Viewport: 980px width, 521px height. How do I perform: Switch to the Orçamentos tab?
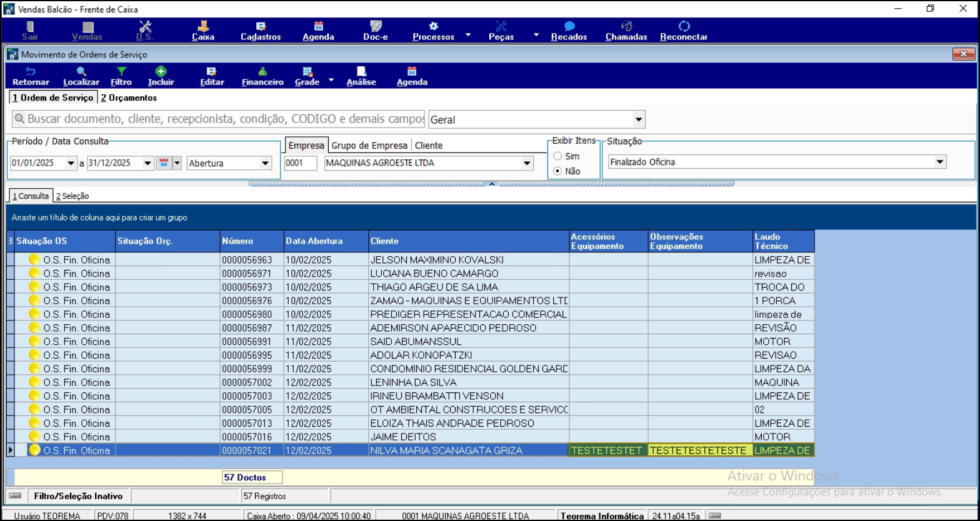[129, 97]
